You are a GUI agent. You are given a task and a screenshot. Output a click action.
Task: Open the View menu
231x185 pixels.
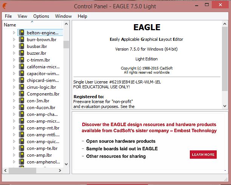[x=22, y=16]
